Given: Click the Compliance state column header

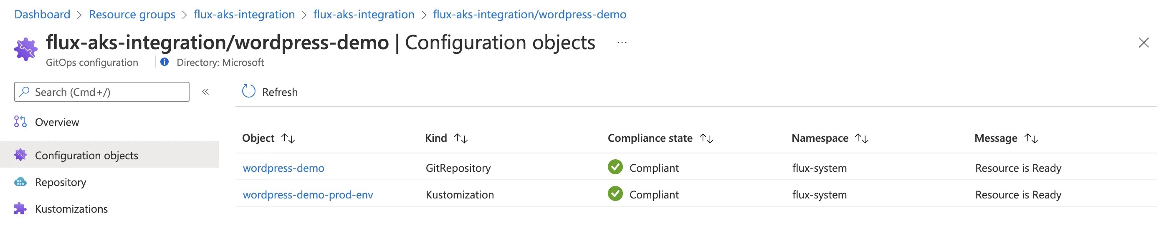Looking at the screenshot, I should coord(650,138).
